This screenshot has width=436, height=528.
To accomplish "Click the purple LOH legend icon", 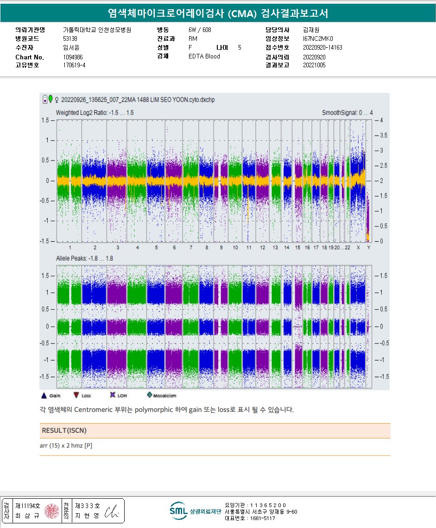I will point(112,395).
